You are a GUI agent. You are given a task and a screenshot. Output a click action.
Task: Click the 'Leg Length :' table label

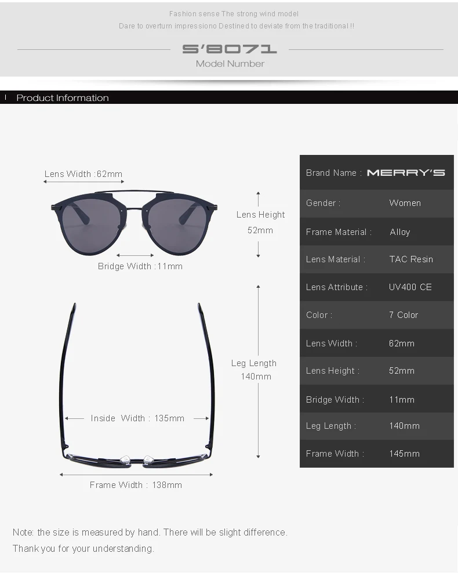(331, 426)
